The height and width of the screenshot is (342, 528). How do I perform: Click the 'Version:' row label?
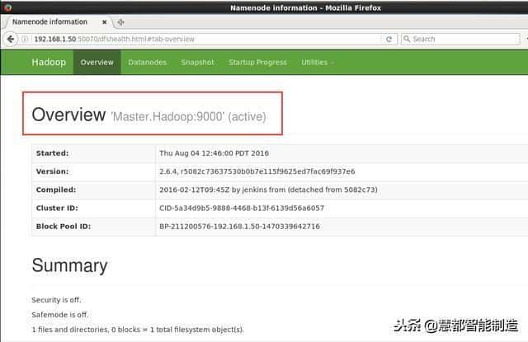[52, 171]
